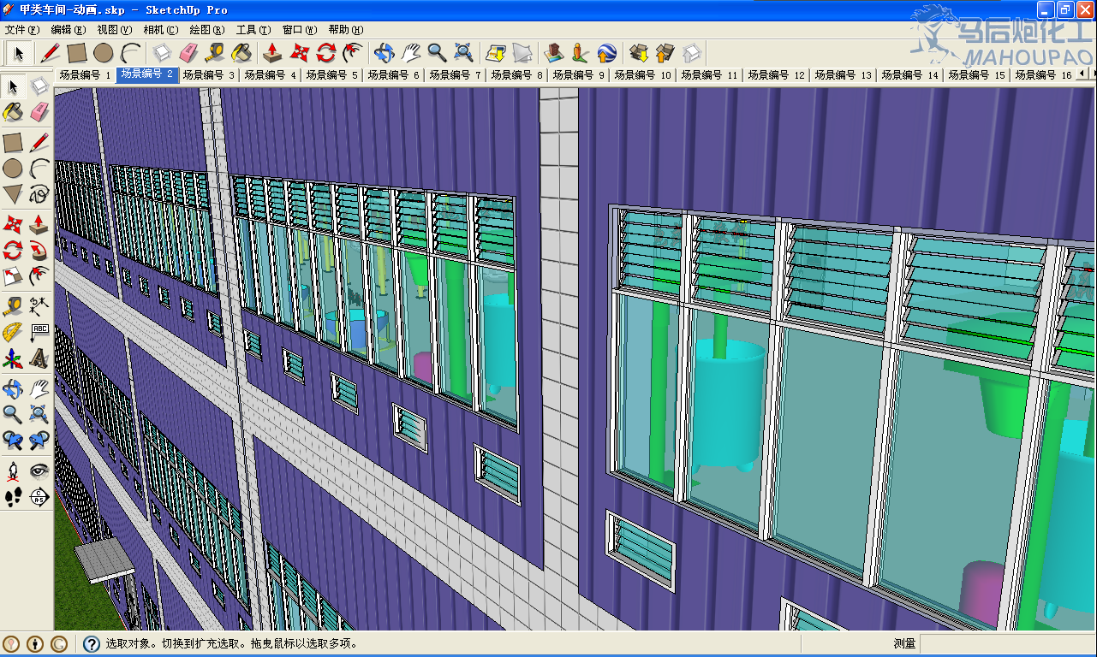Screen dimensions: 1097x657
Task: Open the 相机(C) menu
Action: (162, 30)
